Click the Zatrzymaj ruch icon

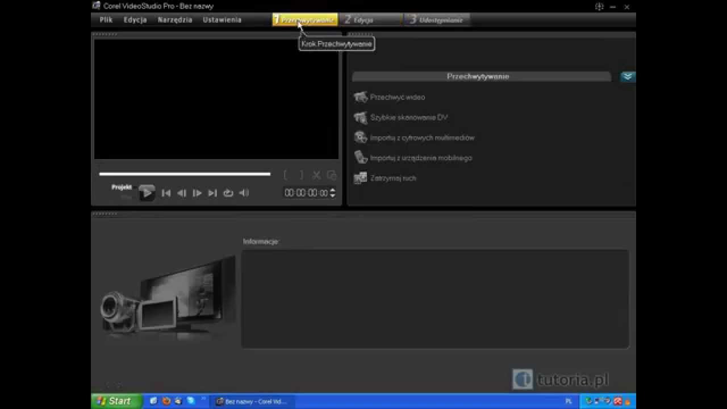click(360, 178)
